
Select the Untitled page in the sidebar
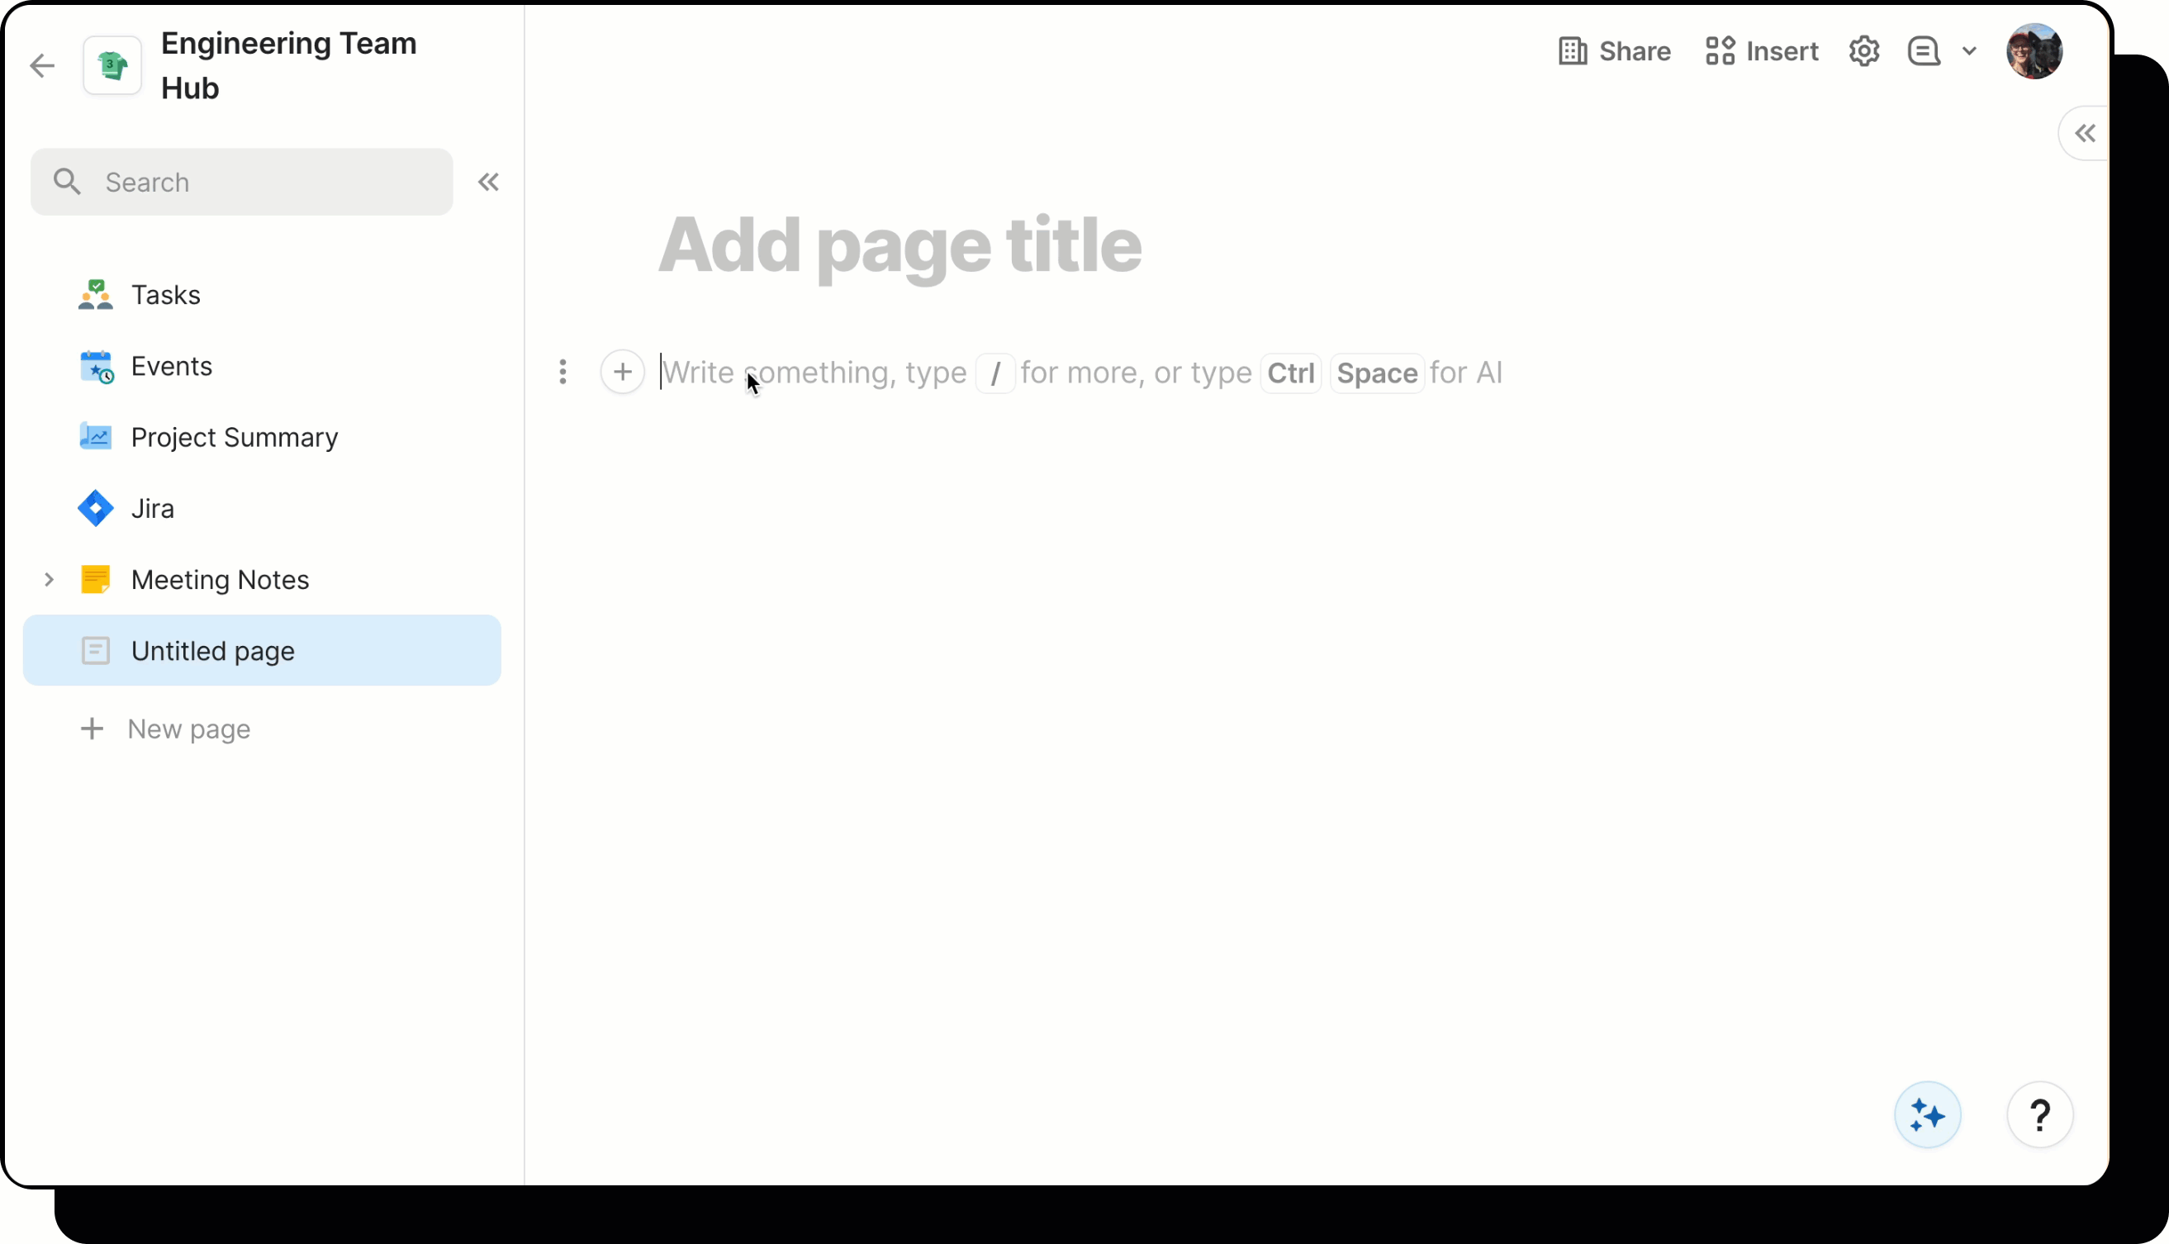point(211,650)
